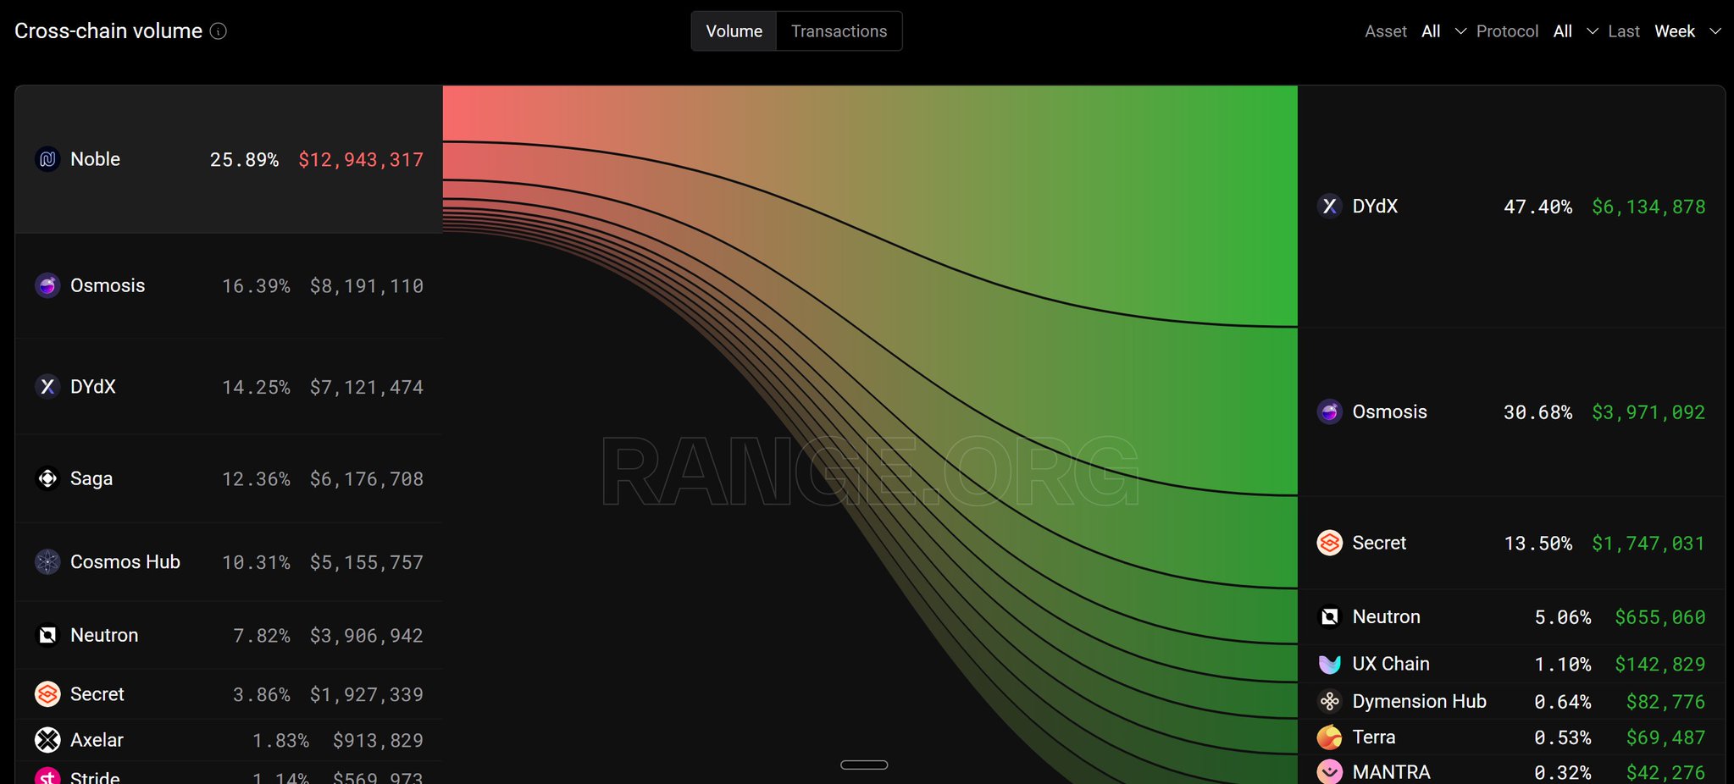The image size is (1734, 784).
Task: Click the Axelar chain logo icon
Action: [x=47, y=740]
